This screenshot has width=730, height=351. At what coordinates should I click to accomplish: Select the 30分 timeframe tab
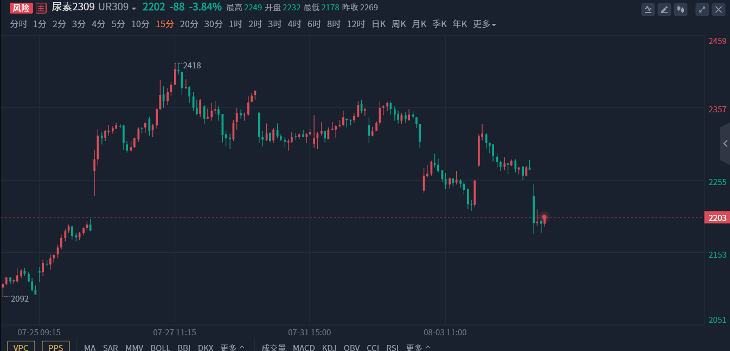tap(213, 24)
